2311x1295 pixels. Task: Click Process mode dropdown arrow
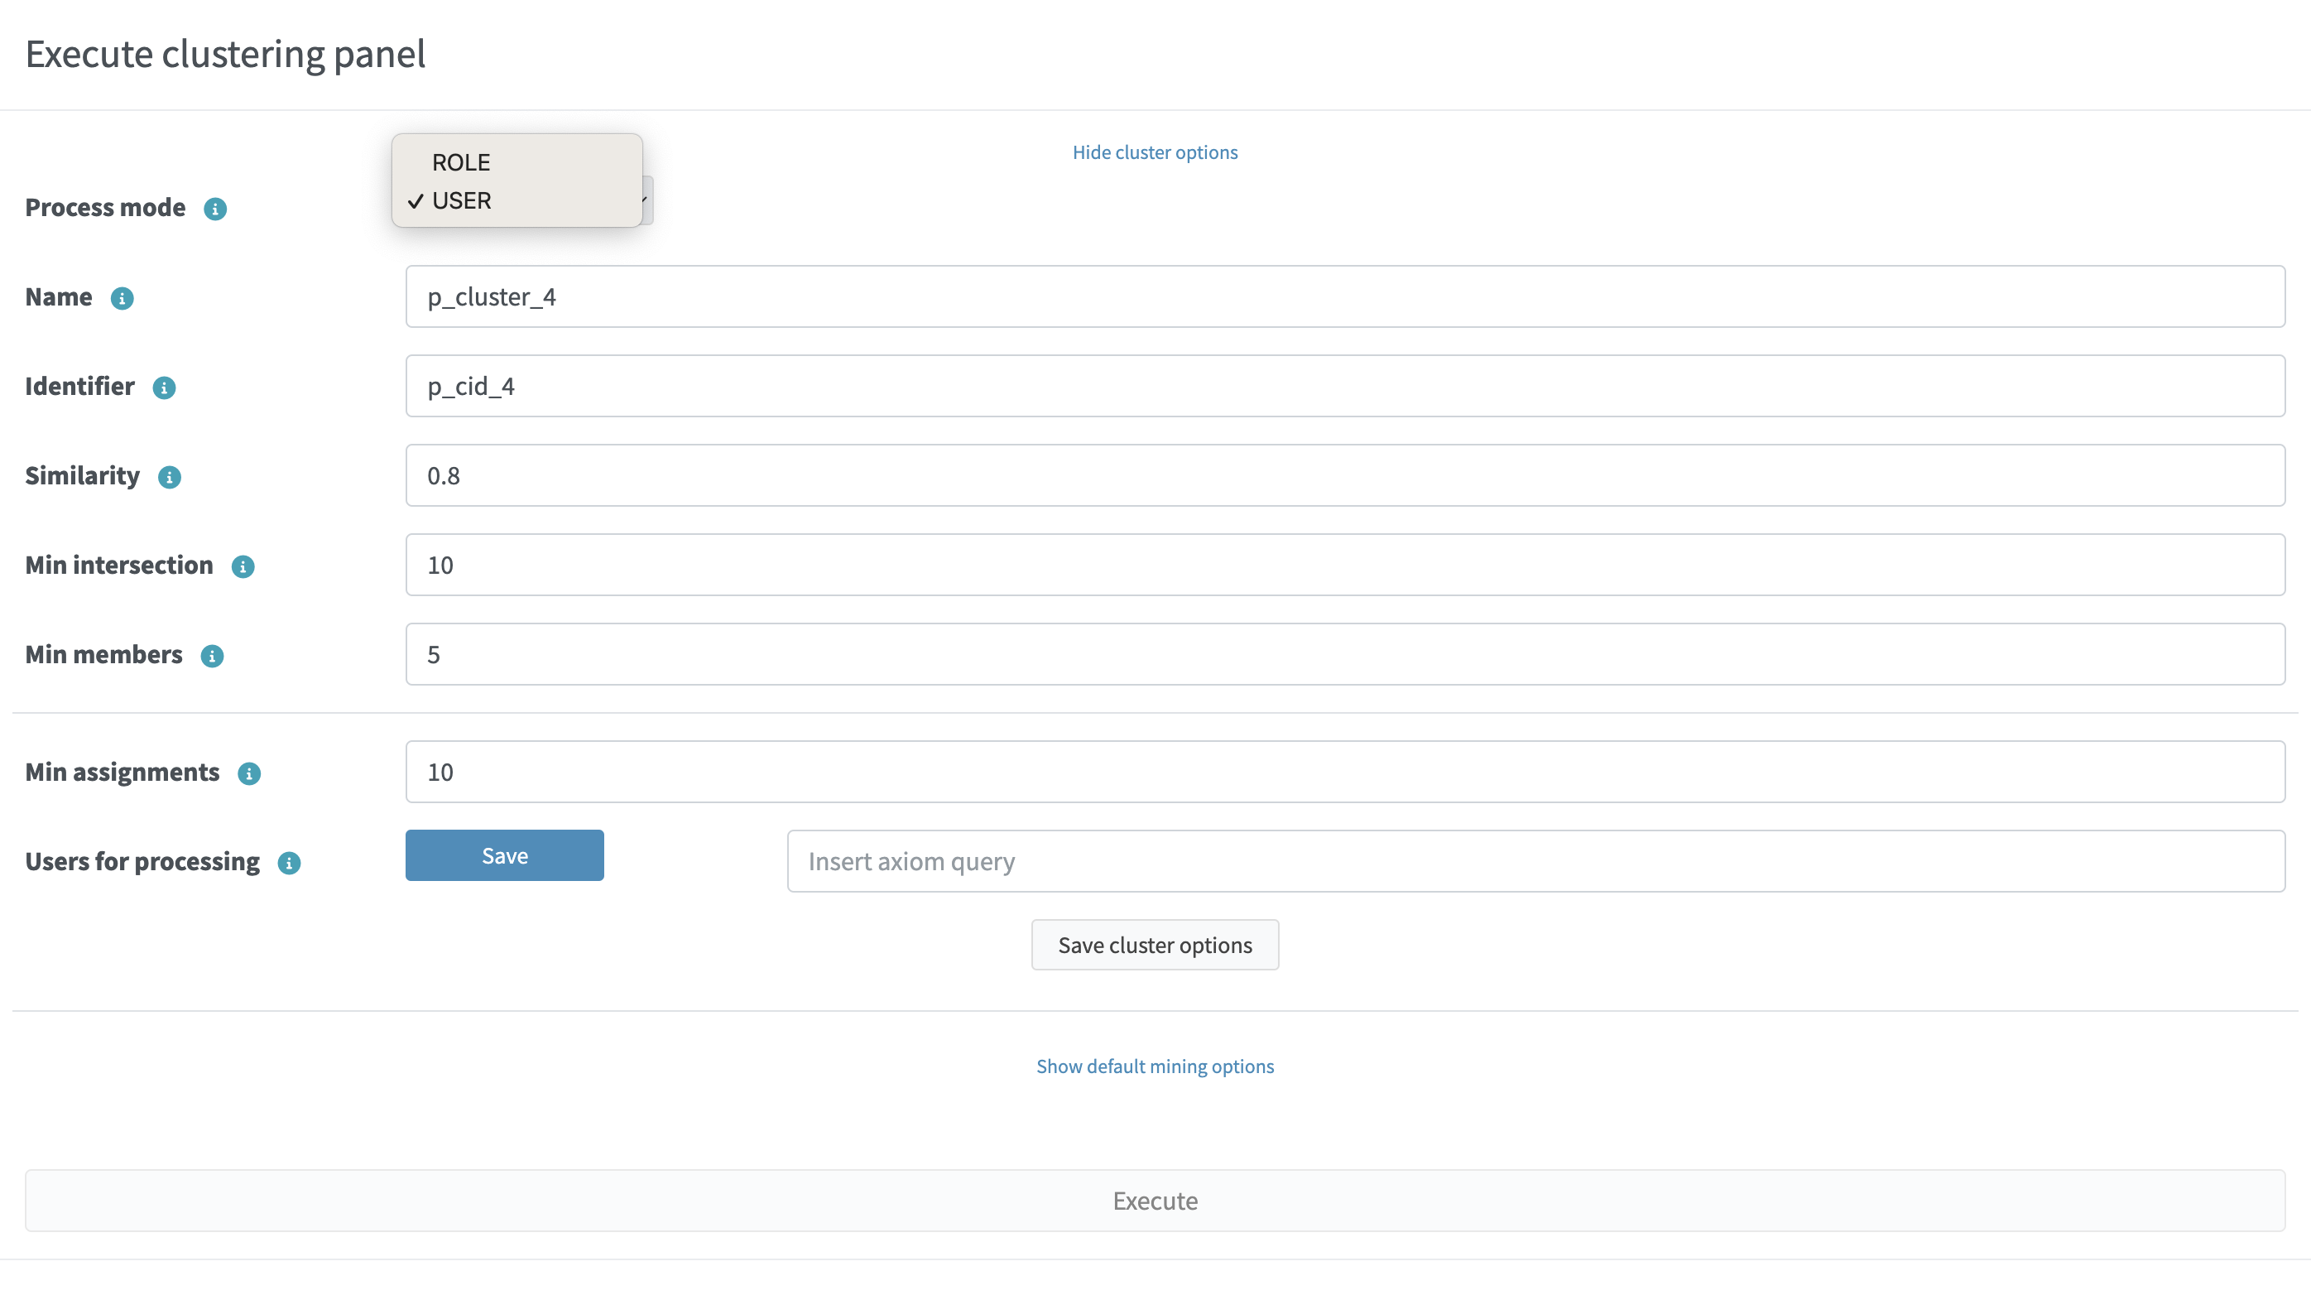point(646,201)
